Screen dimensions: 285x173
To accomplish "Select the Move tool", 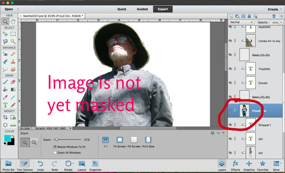I will point(5,34).
